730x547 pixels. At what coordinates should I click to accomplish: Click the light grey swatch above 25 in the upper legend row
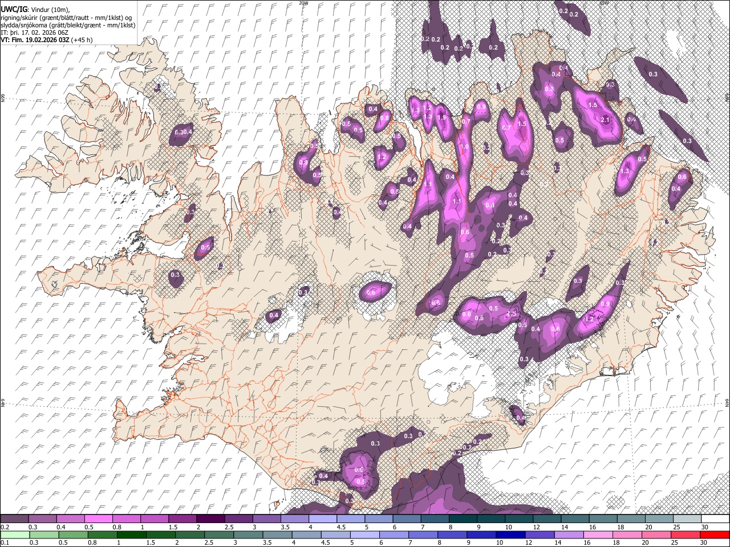coord(687,519)
